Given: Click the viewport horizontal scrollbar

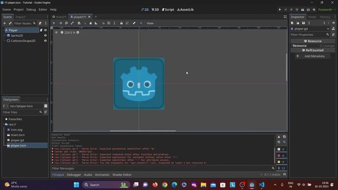Looking at the screenshot, I should pyautogui.click(x=143, y=131).
